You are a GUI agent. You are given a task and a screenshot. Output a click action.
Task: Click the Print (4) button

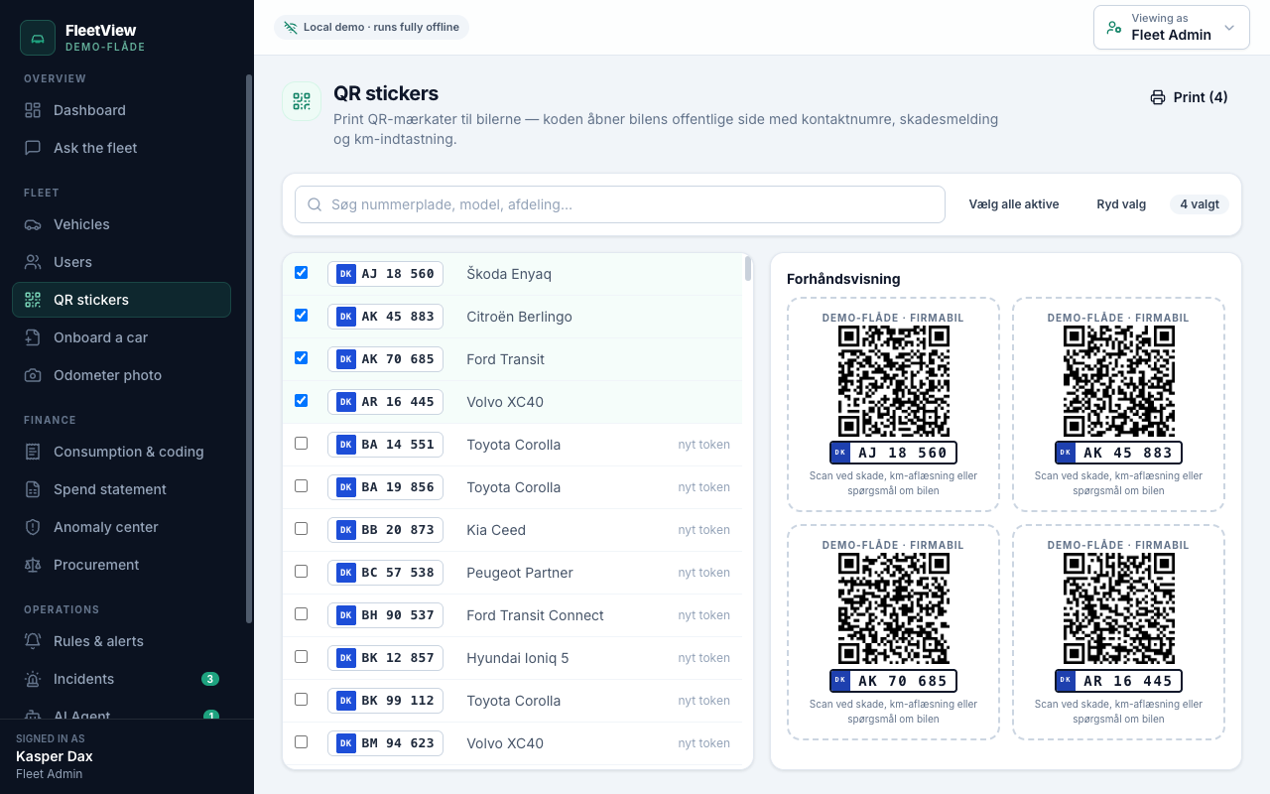(x=1189, y=97)
